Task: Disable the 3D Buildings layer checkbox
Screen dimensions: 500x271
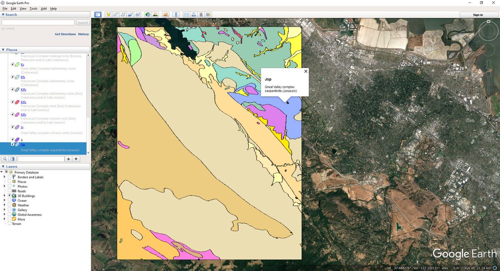Action: pyautogui.click(x=10, y=196)
